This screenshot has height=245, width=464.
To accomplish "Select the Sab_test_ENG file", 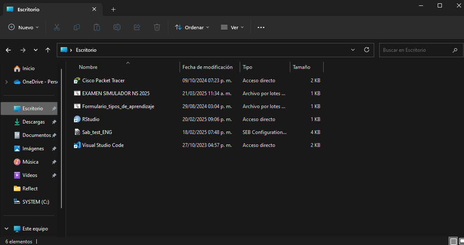I will 97,132.
